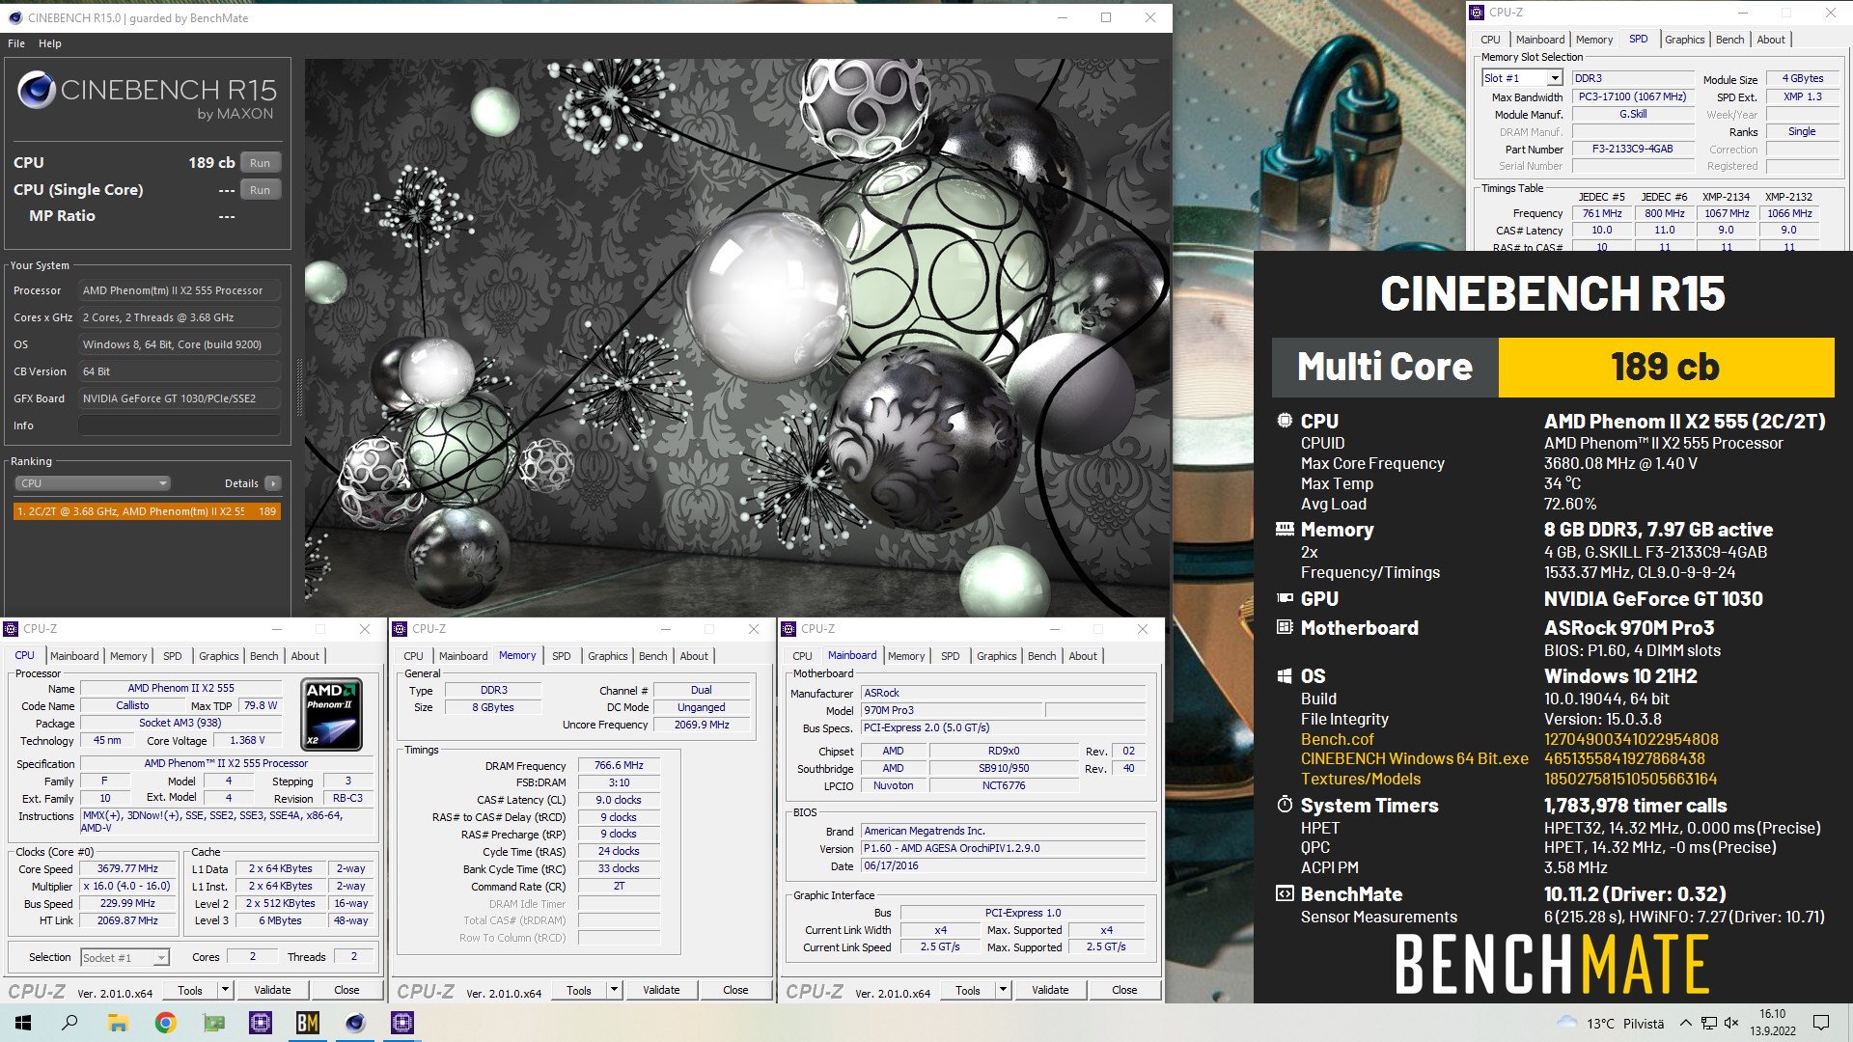The image size is (1853, 1042).
Task: Open the Cinebench Help menu
Action: pyautogui.click(x=50, y=43)
